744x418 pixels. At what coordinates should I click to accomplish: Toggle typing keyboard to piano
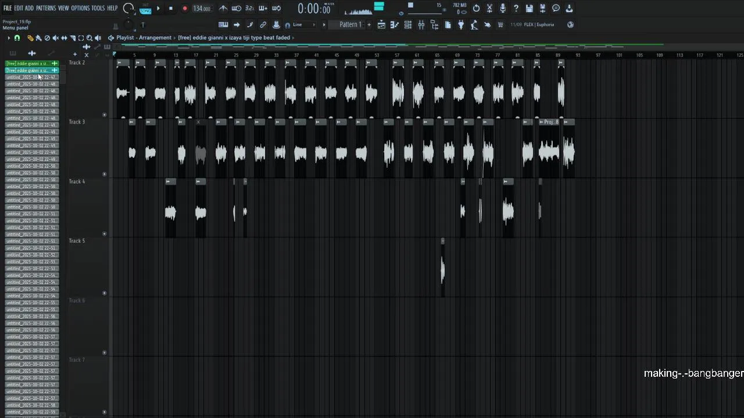[223, 24]
